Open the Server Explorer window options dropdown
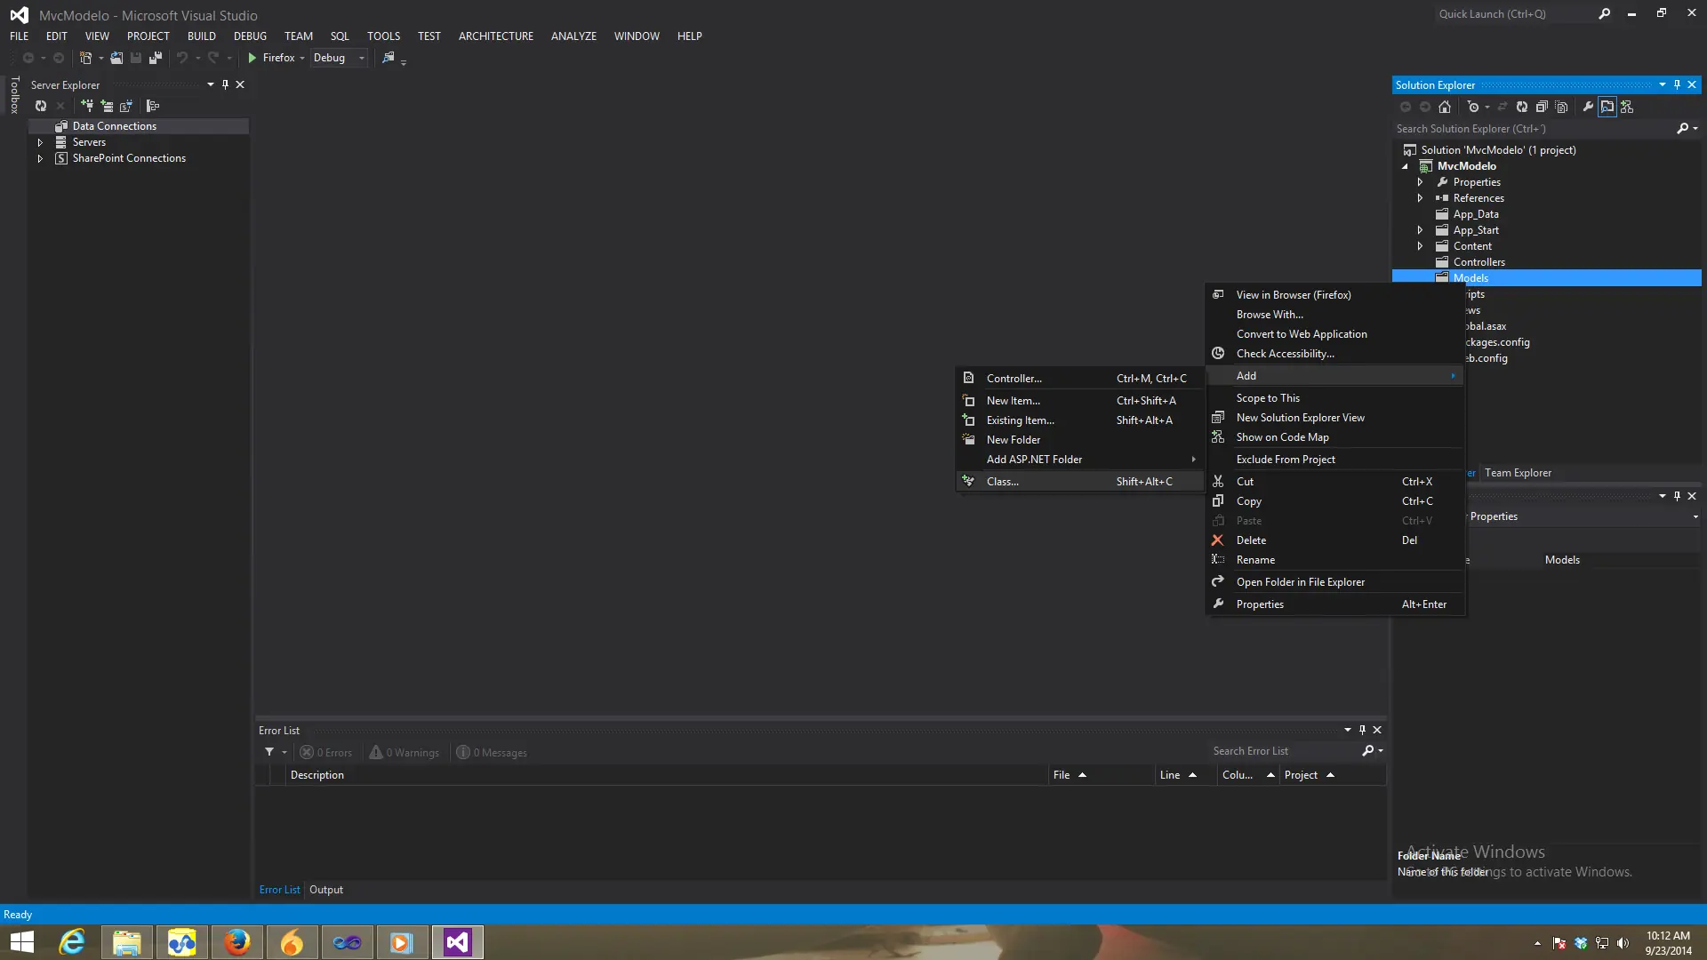The height and width of the screenshot is (960, 1707). click(211, 84)
